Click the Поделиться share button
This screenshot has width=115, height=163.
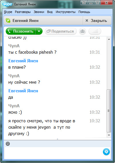click(61, 31)
